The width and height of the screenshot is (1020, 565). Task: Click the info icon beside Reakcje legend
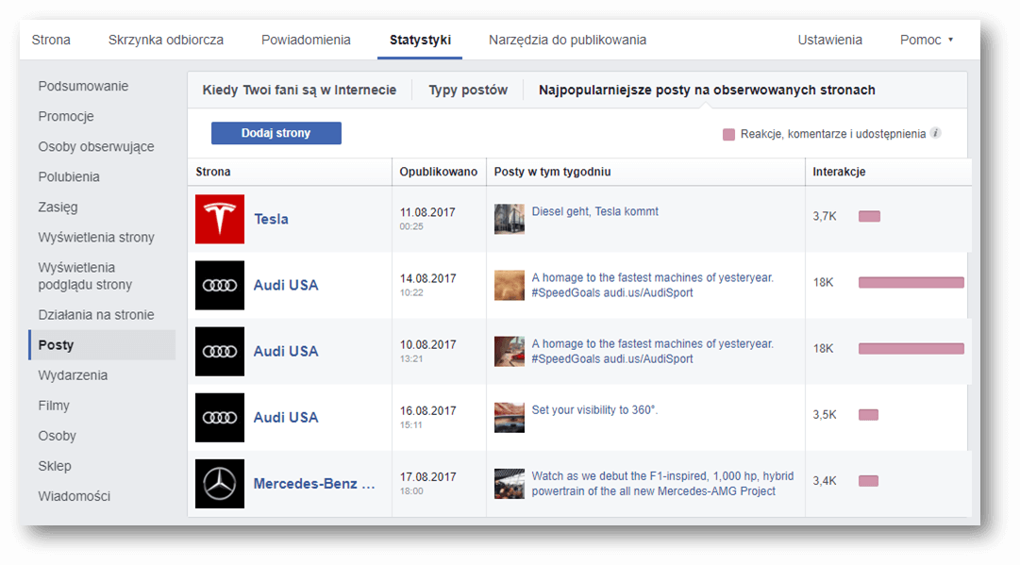pos(935,133)
